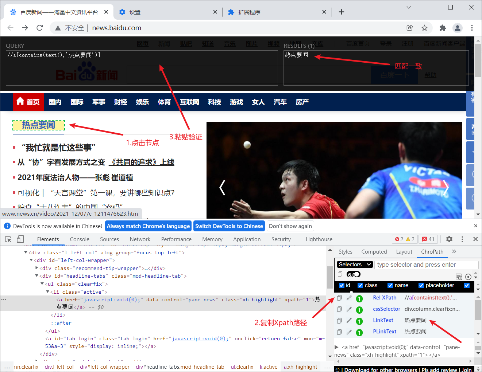482x372 pixels.
Task: Click the browser back arrow
Action: click(10, 28)
